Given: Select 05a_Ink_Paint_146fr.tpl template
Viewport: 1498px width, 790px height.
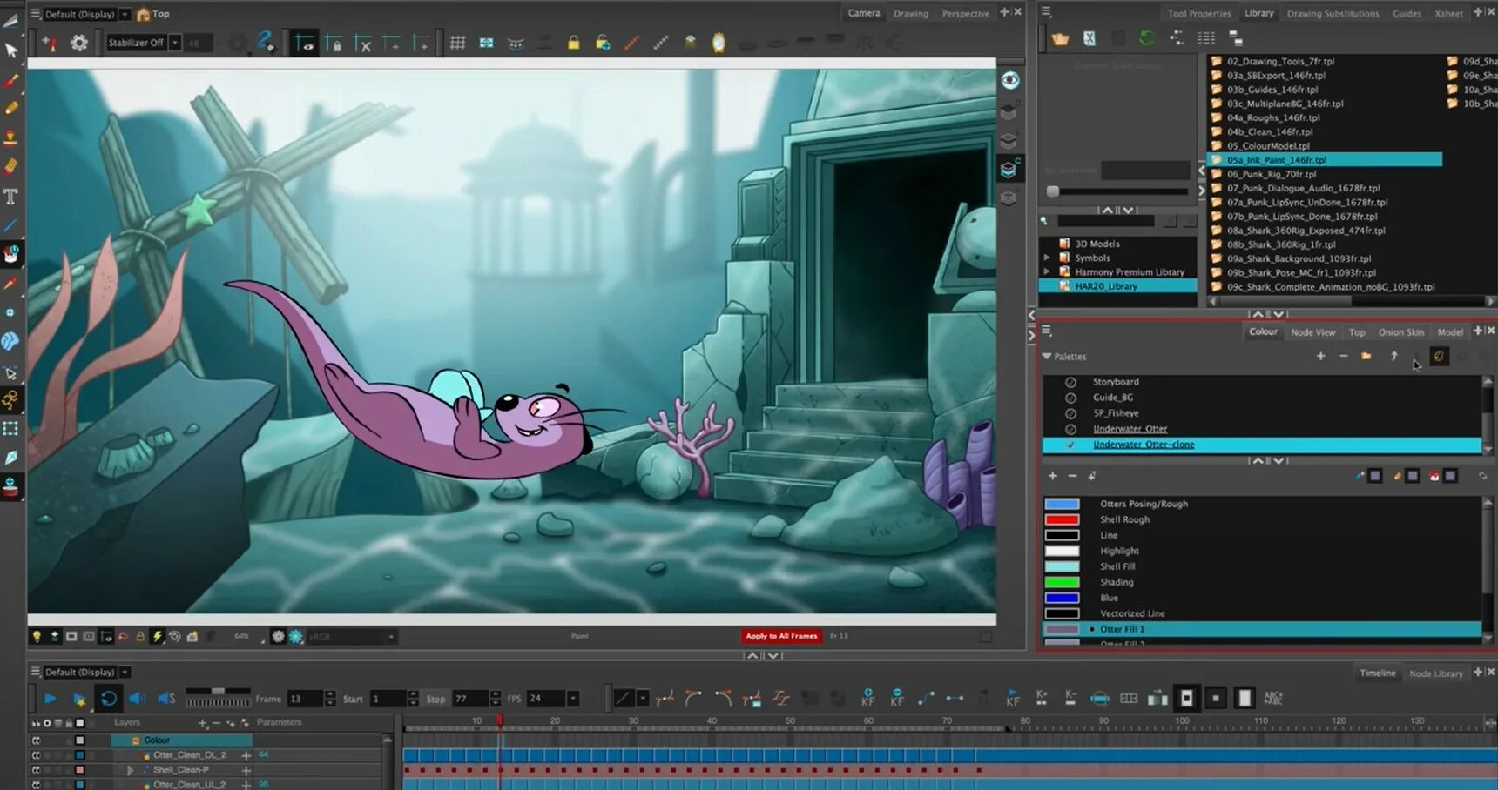Looking at the screenshot, I should tap(1324, 160).
